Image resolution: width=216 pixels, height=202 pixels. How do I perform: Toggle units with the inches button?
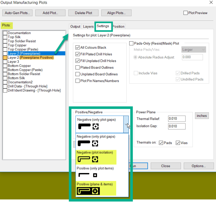click(x=202, y=116)
